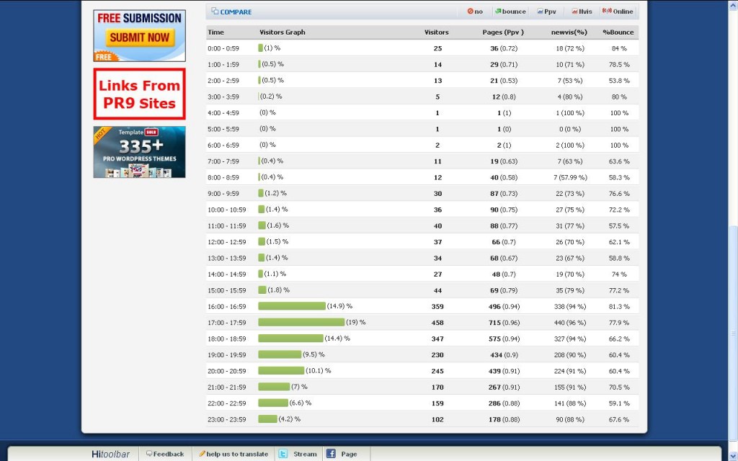
Task: Click the (10.1) % graph label
Action: pyautogui.click(x=318, y=371)
